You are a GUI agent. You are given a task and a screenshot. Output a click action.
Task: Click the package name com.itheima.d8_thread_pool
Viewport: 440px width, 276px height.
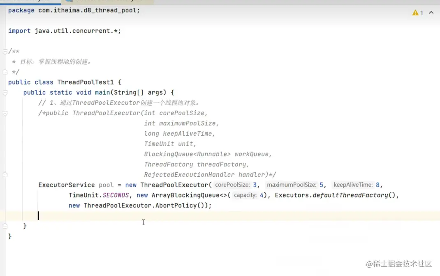tap(87, 10)
